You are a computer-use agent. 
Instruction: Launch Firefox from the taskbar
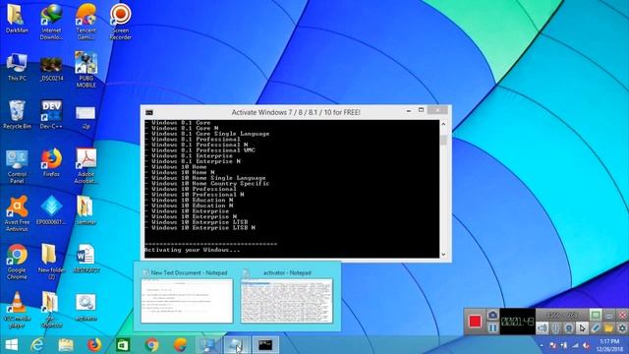tap(94, 345)
